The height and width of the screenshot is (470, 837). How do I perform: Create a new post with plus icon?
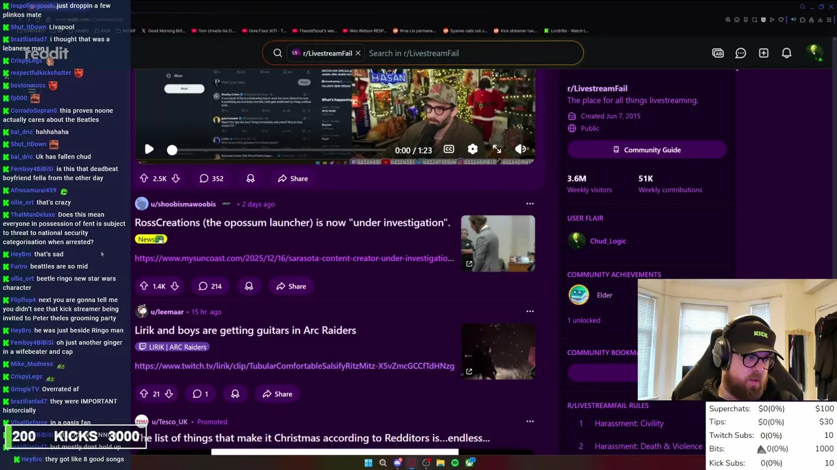[764, 53]
